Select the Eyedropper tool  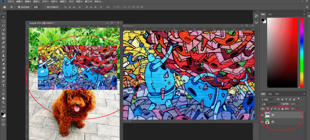click(x=3, y=43)
